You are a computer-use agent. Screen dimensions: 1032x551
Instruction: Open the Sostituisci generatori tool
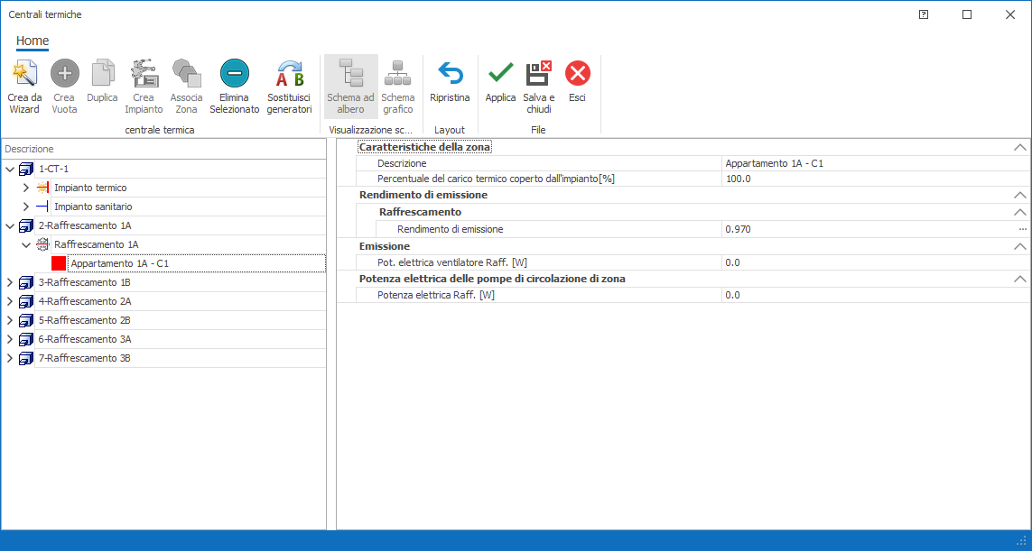[x=289, y=73]
